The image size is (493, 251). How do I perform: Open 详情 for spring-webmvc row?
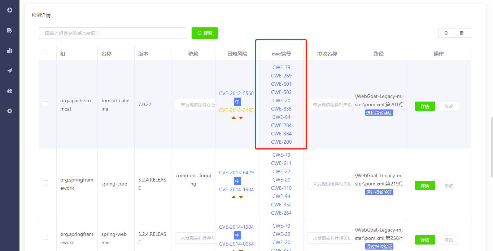425,240
